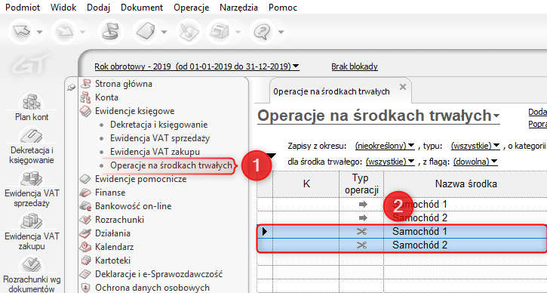The width and height of the screenshot is (547, 293).
Task: Click the pin icon beside the navigation panel
Action: coord(71,87)
